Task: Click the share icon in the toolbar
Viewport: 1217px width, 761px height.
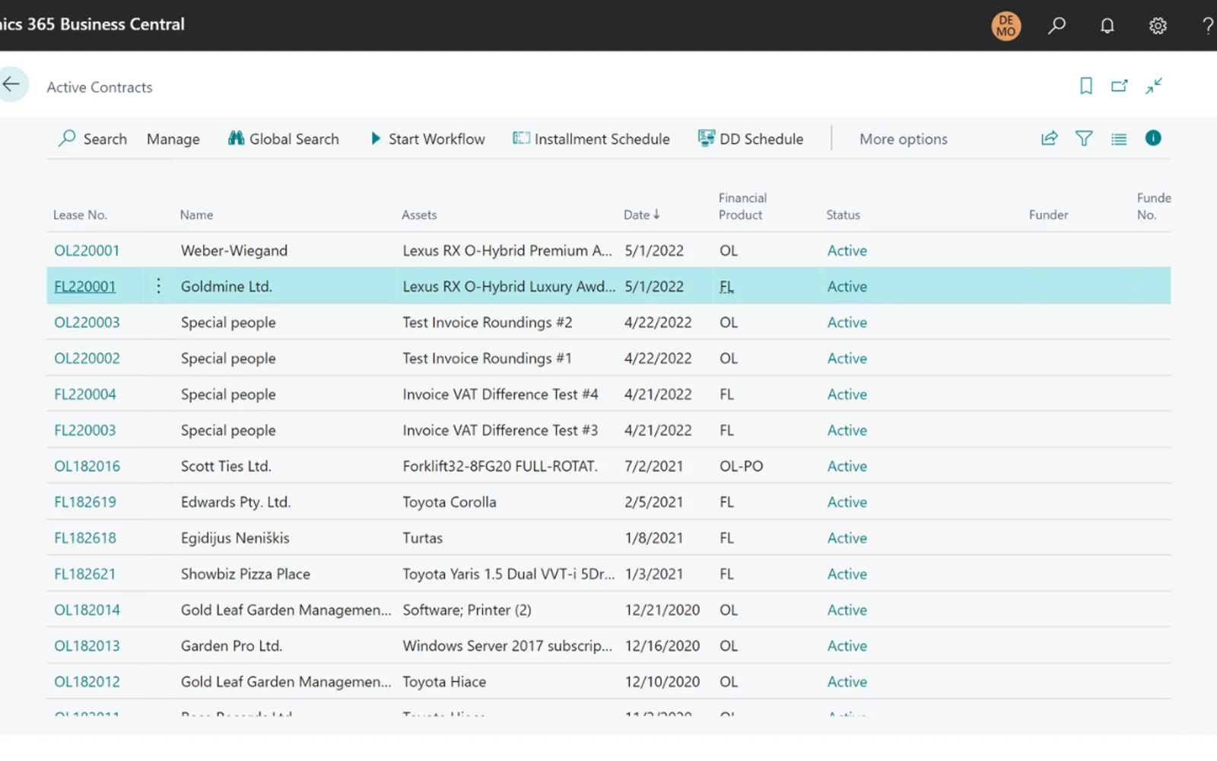Action: (1050, 139)
